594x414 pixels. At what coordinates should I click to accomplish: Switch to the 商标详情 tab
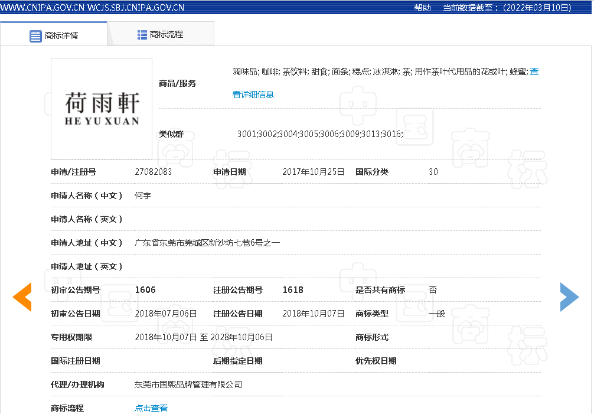pyautogui.click(x=54, y=34)
